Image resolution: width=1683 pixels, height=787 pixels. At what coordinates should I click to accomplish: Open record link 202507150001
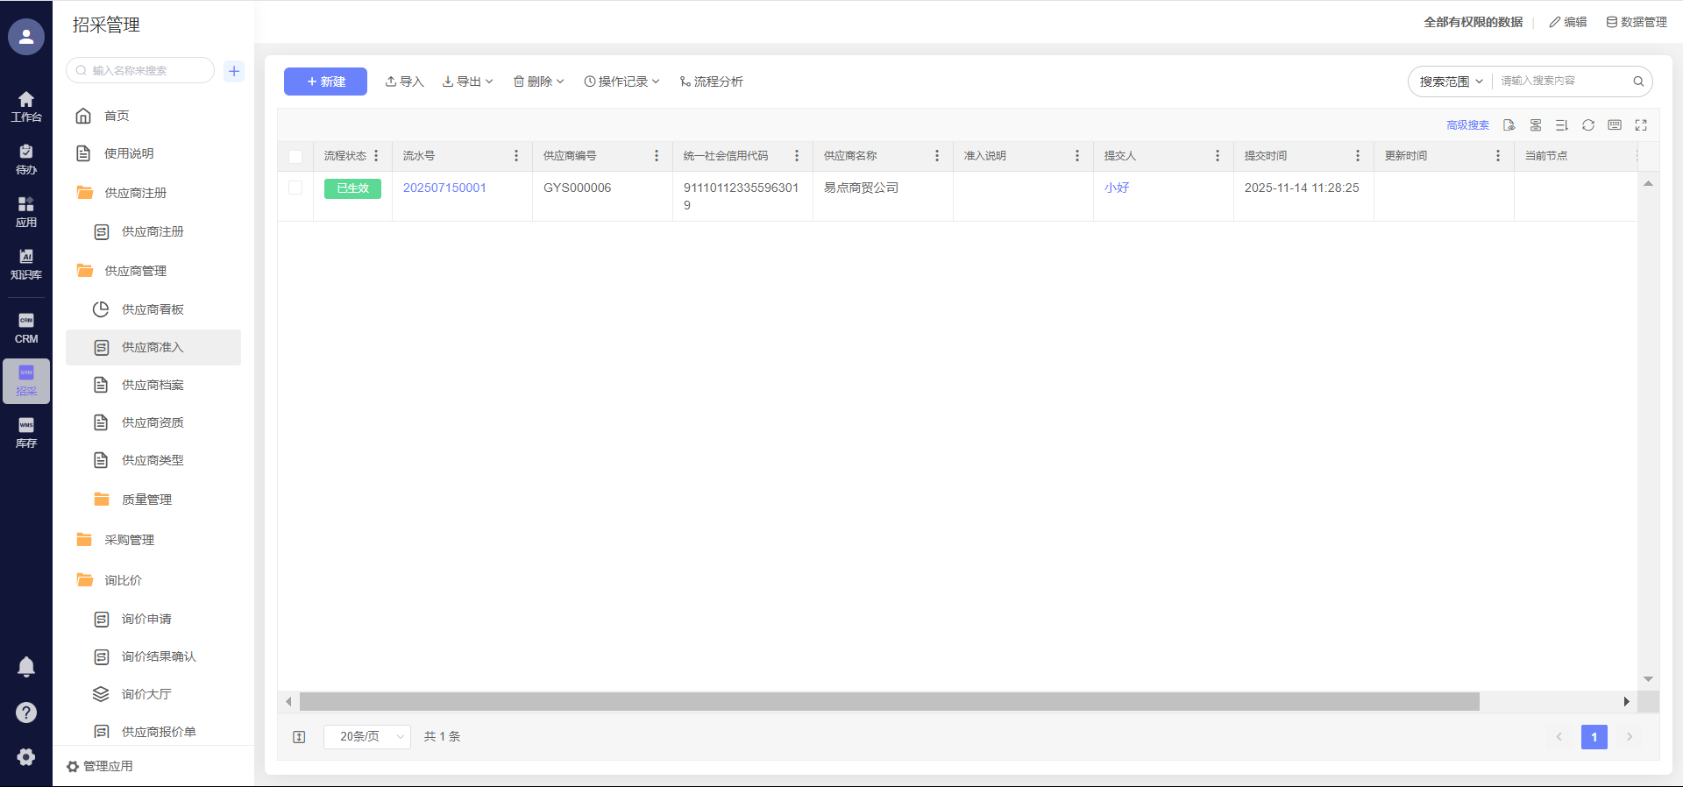pos(444,188)
